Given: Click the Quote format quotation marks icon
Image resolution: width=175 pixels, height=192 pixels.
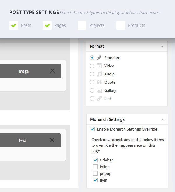Looking at the screenshot, I should 99,82.
